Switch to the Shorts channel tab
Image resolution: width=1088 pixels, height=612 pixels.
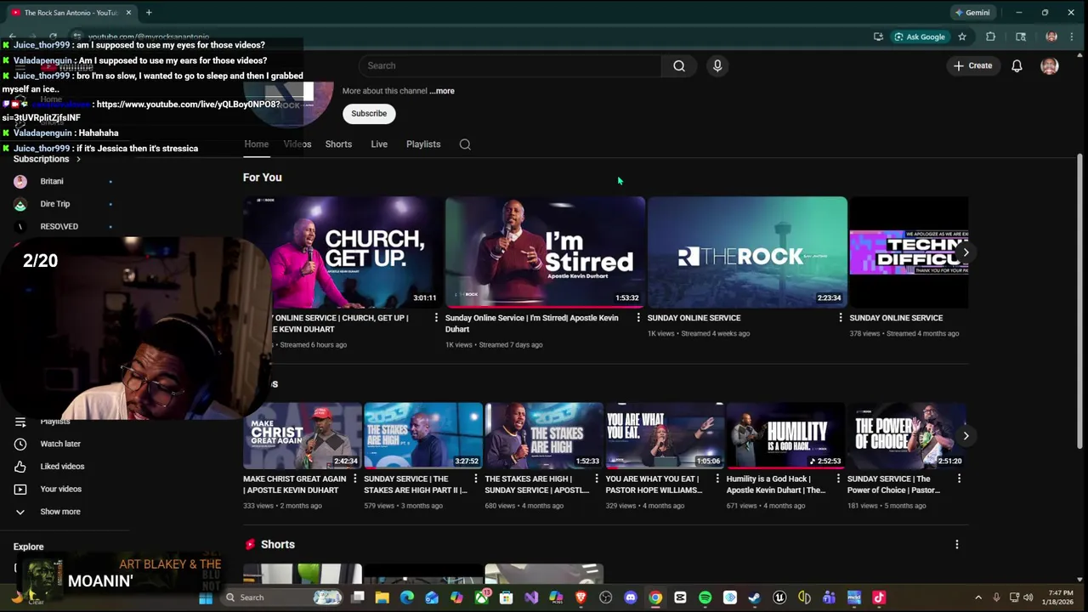pyautogui.click(x=338, y=144)
